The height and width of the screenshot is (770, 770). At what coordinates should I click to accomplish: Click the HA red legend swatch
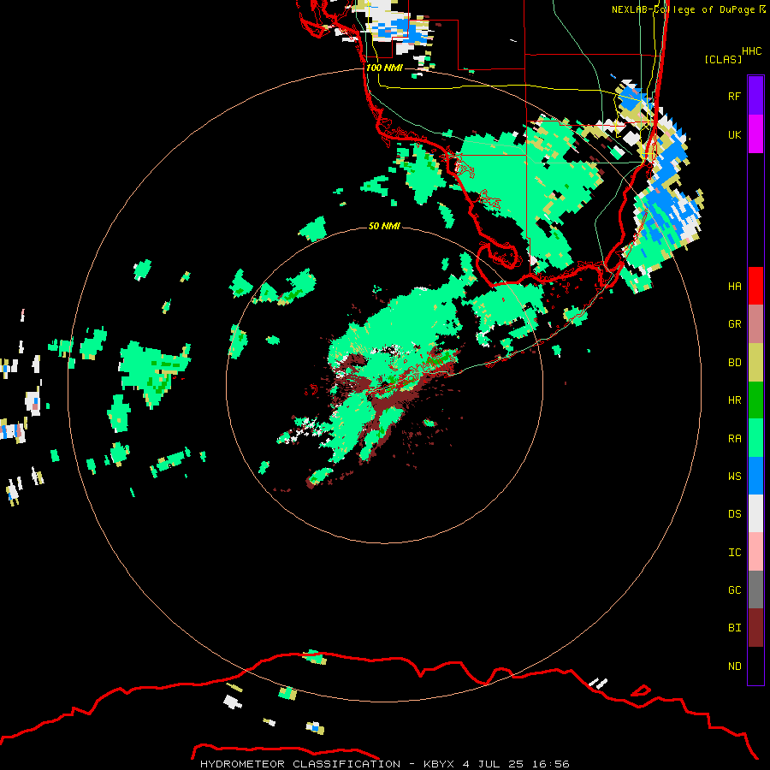[x=755, y=286]
